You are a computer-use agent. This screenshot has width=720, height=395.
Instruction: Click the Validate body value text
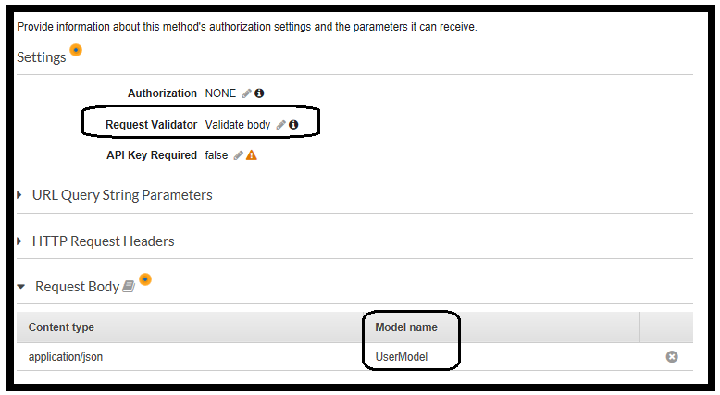[x=238, y=125]
